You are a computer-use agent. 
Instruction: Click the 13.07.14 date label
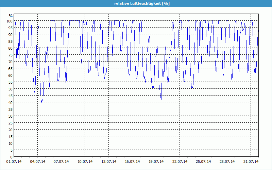pos(109,161)
